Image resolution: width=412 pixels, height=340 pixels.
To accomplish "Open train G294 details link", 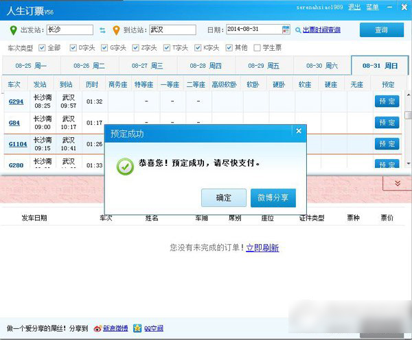I will click(16, 101).
